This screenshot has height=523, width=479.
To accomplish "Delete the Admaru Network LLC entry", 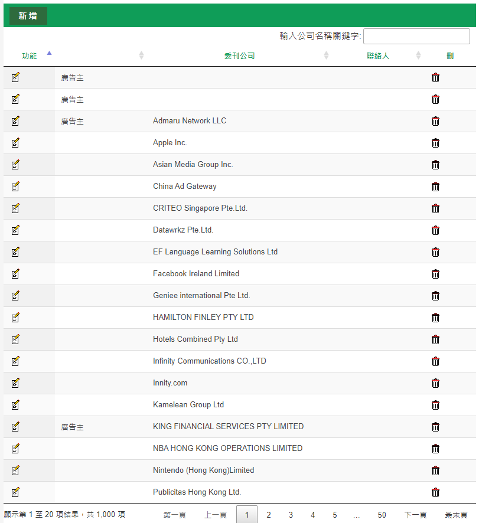I will pyautogui.click(x=435, y=121).
